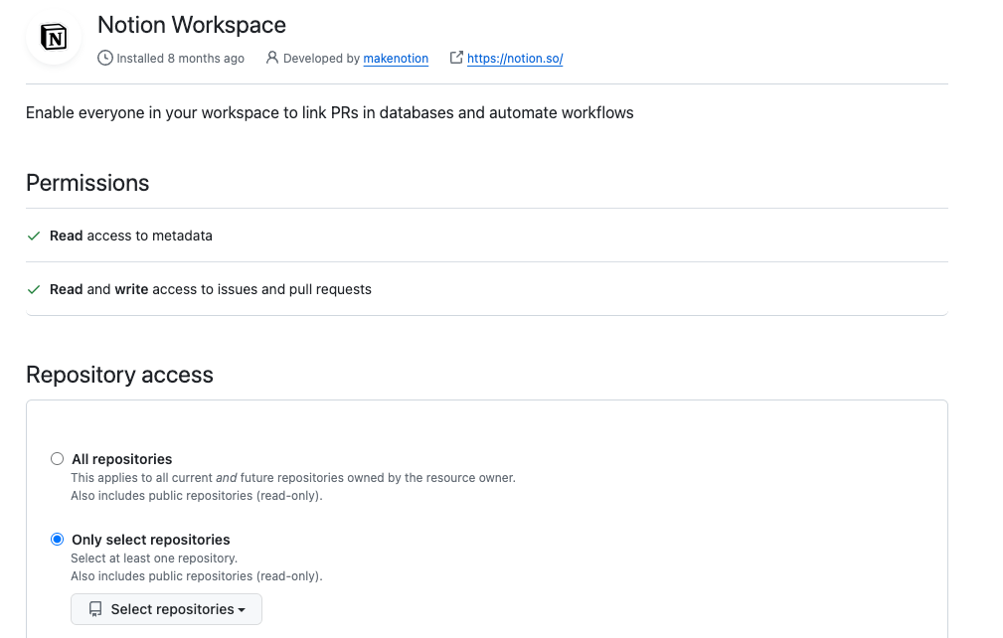Open the makenotion developer profile link

[395, 58]
